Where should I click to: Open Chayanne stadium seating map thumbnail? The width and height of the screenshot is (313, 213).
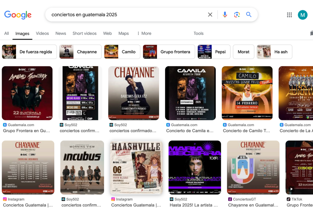(x=253, y=168)
